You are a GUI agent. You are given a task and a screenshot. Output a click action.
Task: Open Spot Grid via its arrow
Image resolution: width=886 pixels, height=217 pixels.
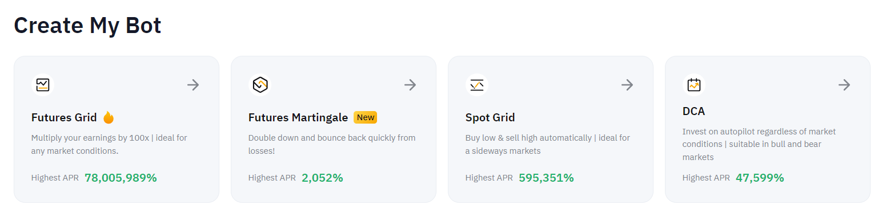(627, 85)
